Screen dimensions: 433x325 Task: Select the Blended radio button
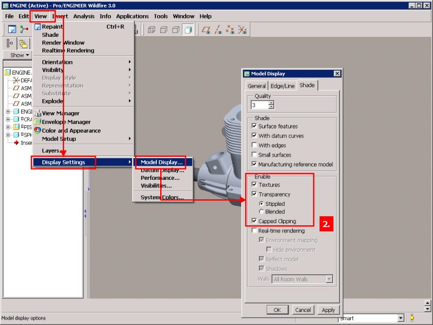tap(261, 211)
